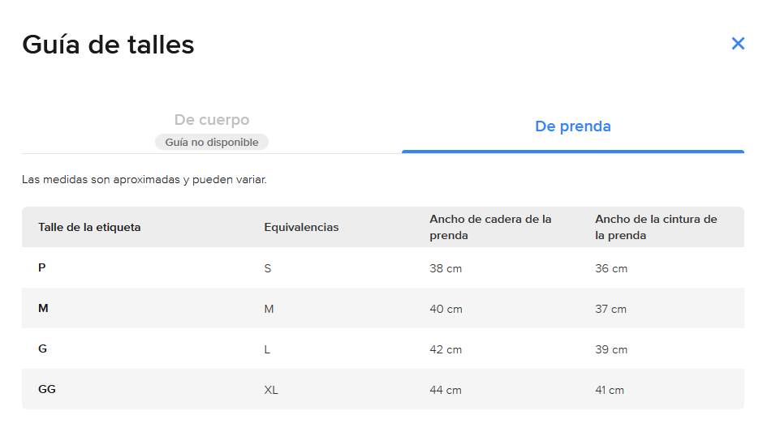Select the G size row label

pos(43,349)
